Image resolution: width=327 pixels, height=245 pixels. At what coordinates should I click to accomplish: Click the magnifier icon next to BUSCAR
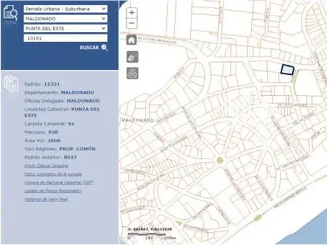click(104, 48)
